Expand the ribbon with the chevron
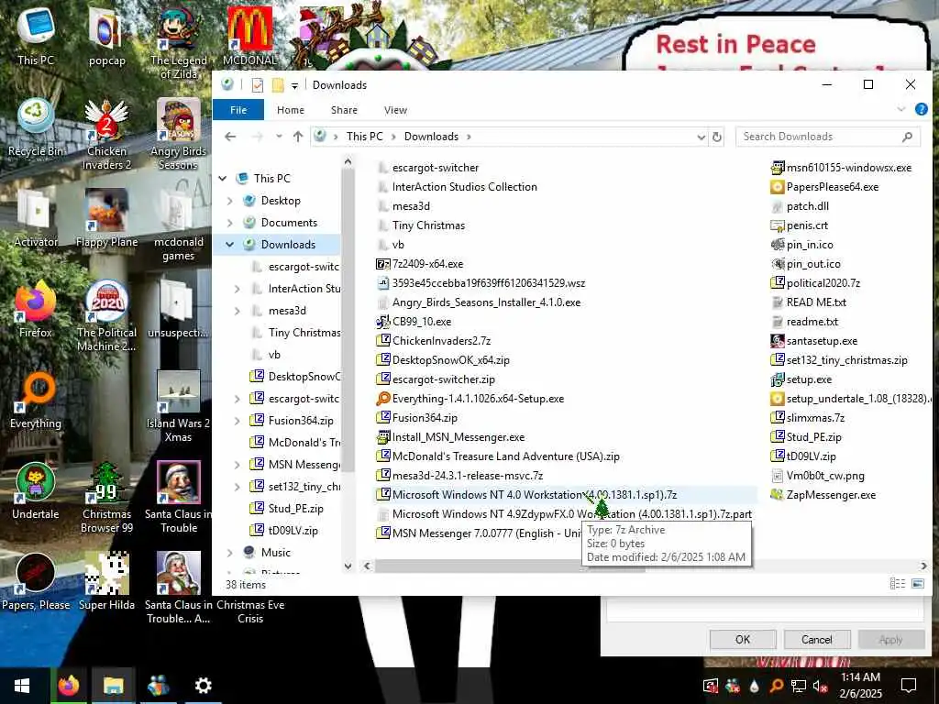This screenshot has width=939, height=704. pyautogui.click(x=901, y=110)
